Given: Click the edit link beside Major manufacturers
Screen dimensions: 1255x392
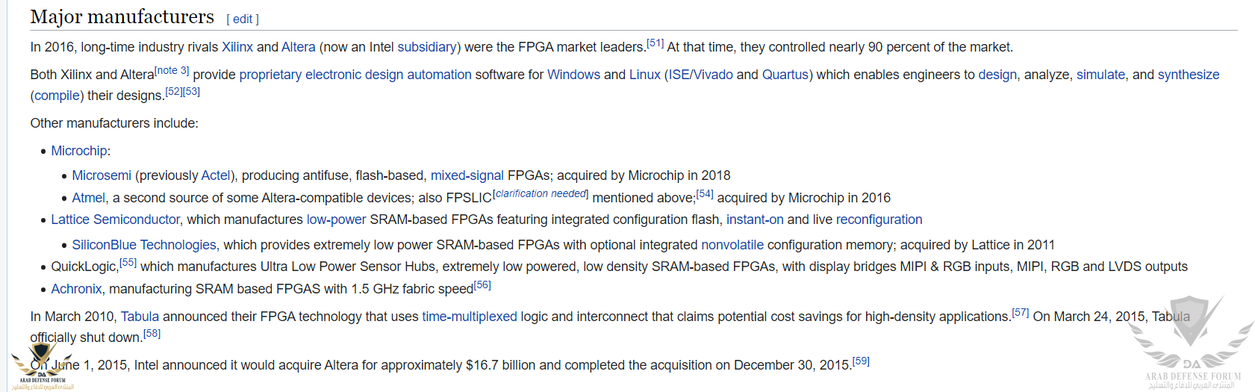Looking at the screenshot, I should 243,19.
